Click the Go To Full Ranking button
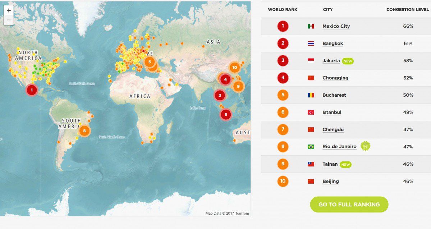 (349, 204)
